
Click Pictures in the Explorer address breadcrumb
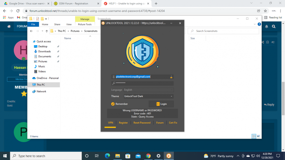point(75,31)
